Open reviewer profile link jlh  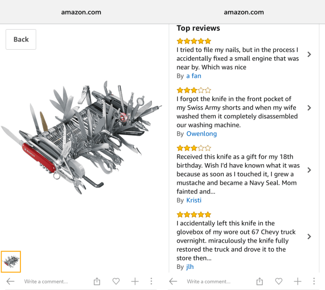(190, 267)
